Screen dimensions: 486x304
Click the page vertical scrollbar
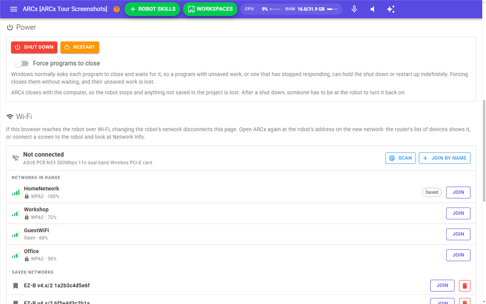point(484,151)
